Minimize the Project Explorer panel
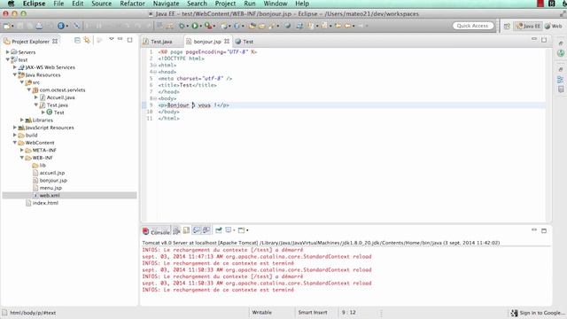This screenshot has width=567, height=319. point(120,39)
